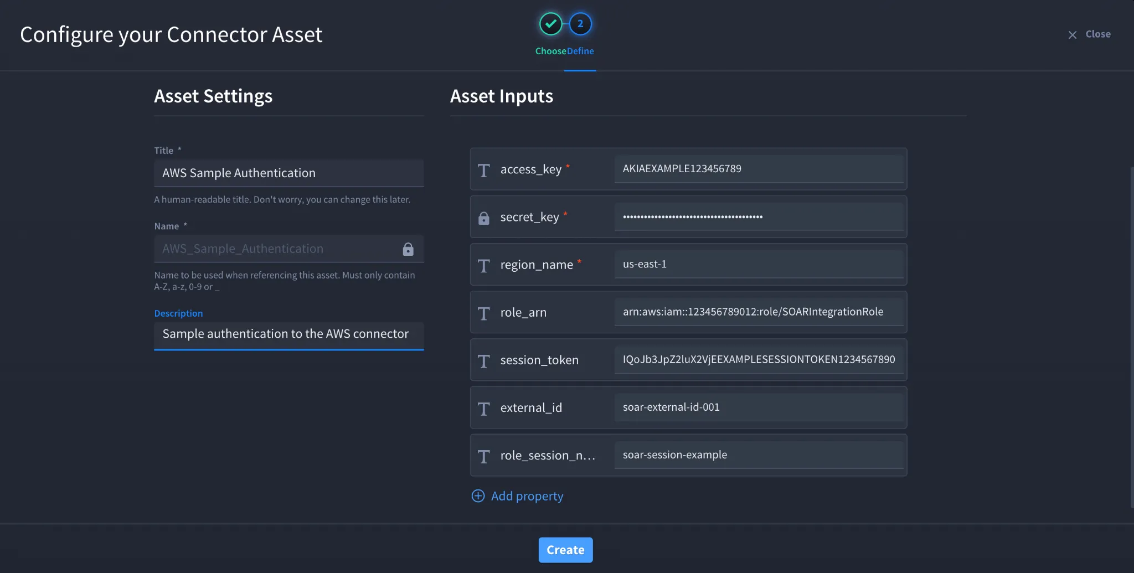
Task: Click the completed Choose step checkmark
Action: point(551,24)
